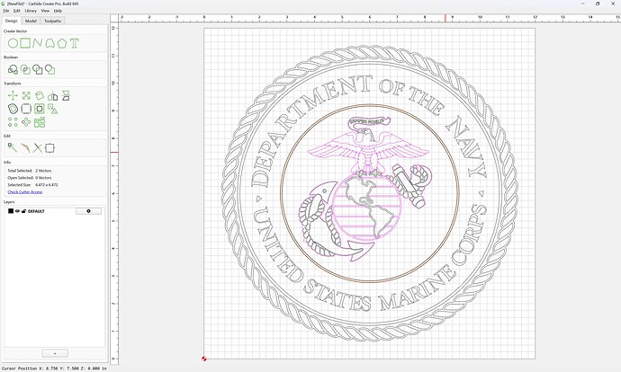Open the Inlay nested-square tool
Image resolution: width=621 pixels, height=372 pixels.
pyautogui.click(x=40, y=109)
